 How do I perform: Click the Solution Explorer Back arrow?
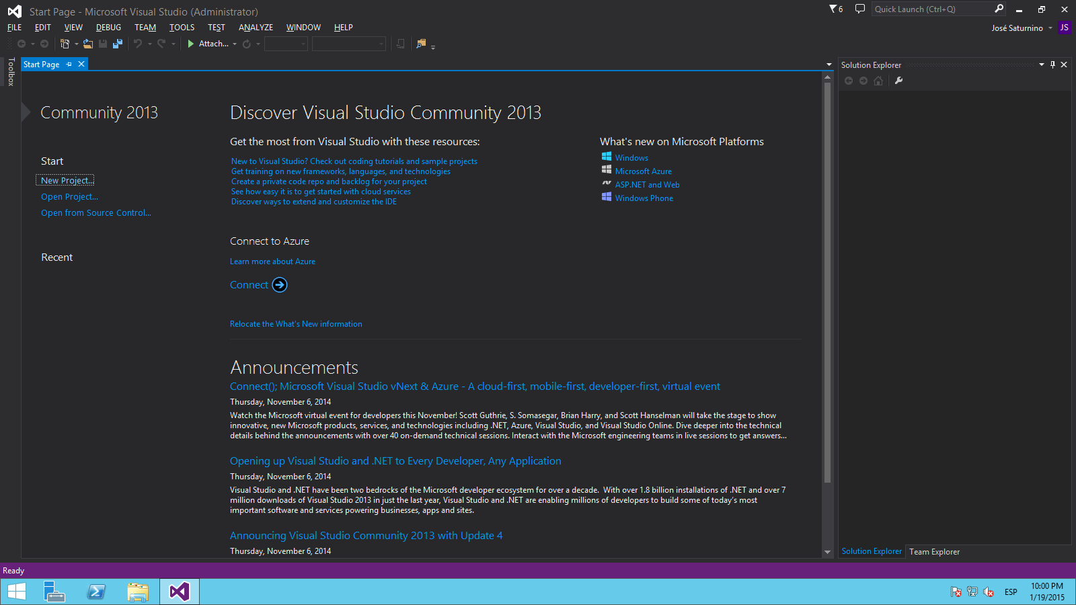pos(849,81)
